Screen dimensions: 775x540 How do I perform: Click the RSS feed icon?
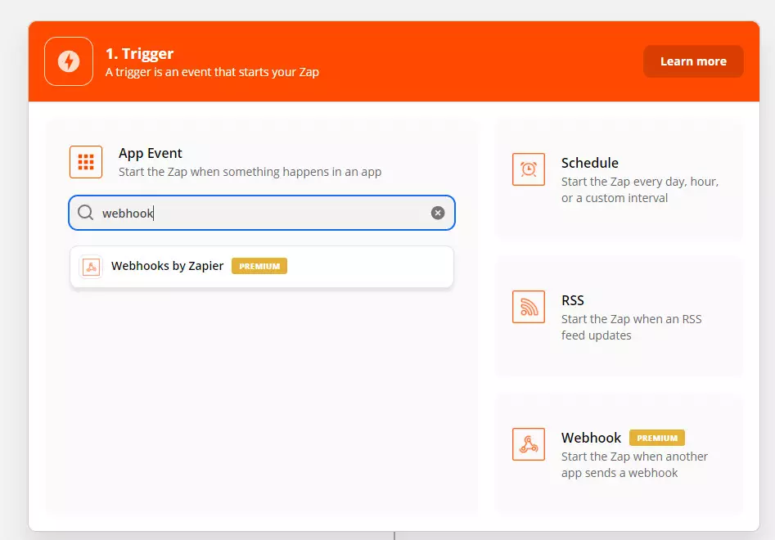529,308
